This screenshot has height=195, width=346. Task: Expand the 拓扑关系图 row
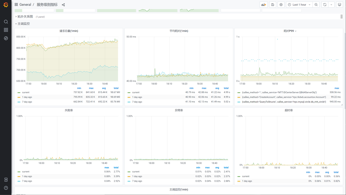pos(25,16)
